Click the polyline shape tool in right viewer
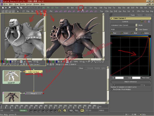This screenshot has height=116, width=154. tap(103, 62)
